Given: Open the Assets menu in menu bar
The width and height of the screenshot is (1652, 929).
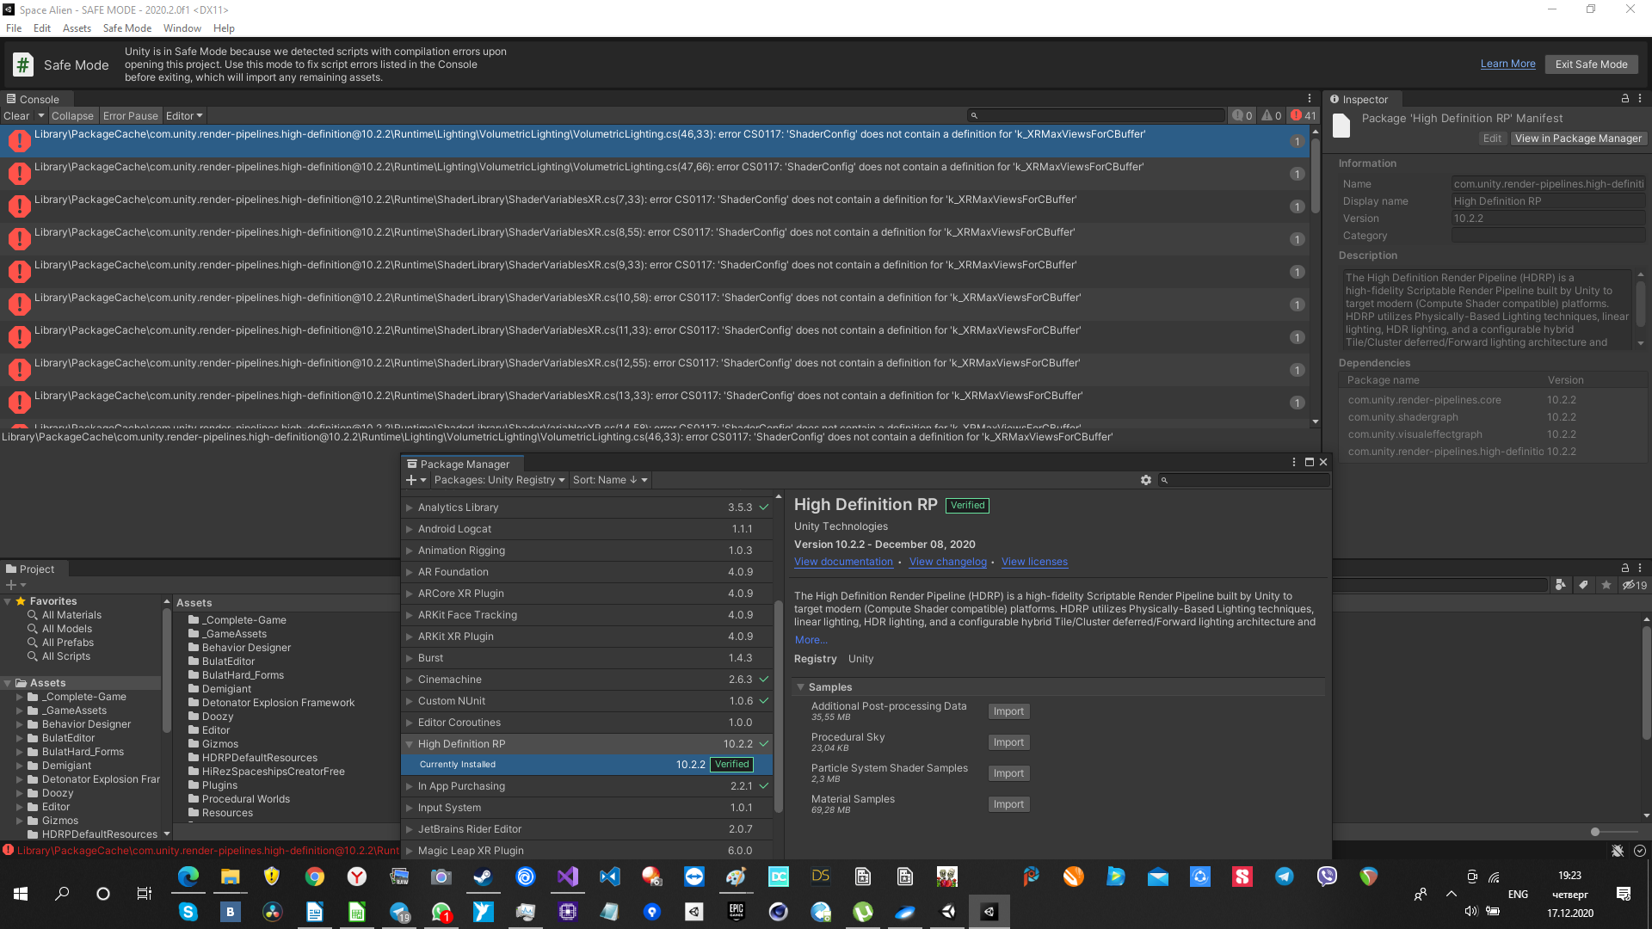Looking at the screenshot, I should point(77,28).
